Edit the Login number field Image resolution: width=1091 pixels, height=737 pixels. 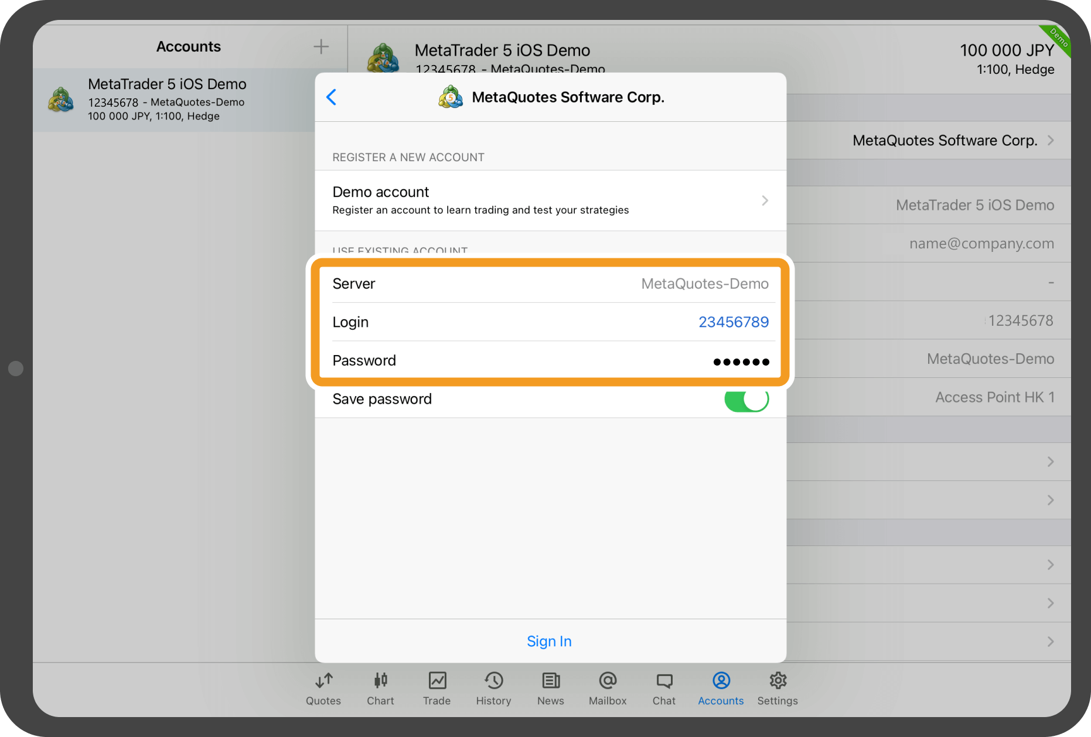click(x=733, y=322)
